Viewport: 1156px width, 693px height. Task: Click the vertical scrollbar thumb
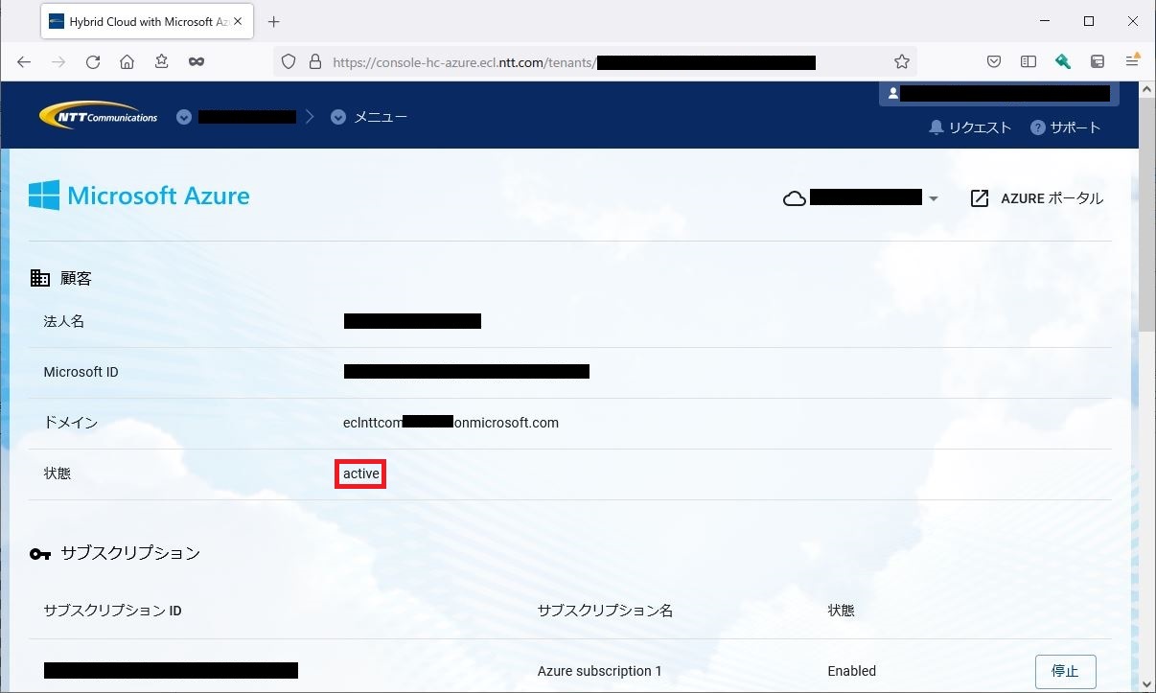click(1146, 213)
